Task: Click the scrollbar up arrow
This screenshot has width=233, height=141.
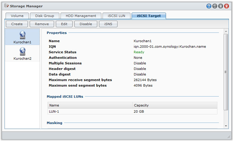Action: tap(226, 31)
